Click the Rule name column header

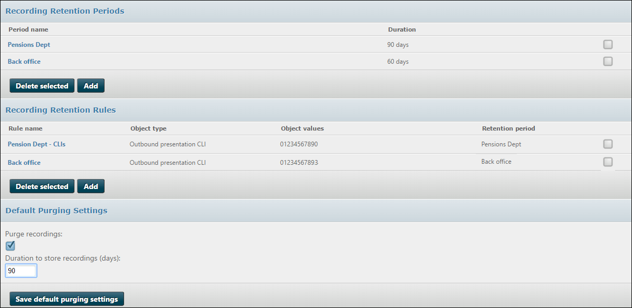25,128
